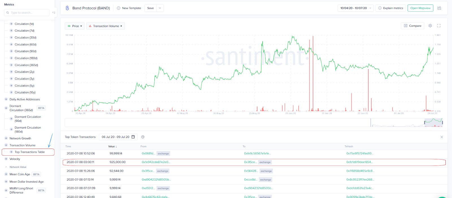Viewport: 452px width, 198px height.
Task: Add Circulation (90d) metric plus icon
Action: coord(11,51)
